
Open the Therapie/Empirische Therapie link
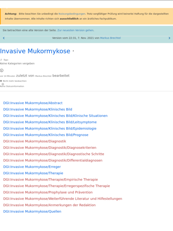click(50, 179)
